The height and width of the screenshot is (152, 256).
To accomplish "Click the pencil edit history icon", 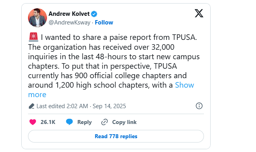I will 32,106.
